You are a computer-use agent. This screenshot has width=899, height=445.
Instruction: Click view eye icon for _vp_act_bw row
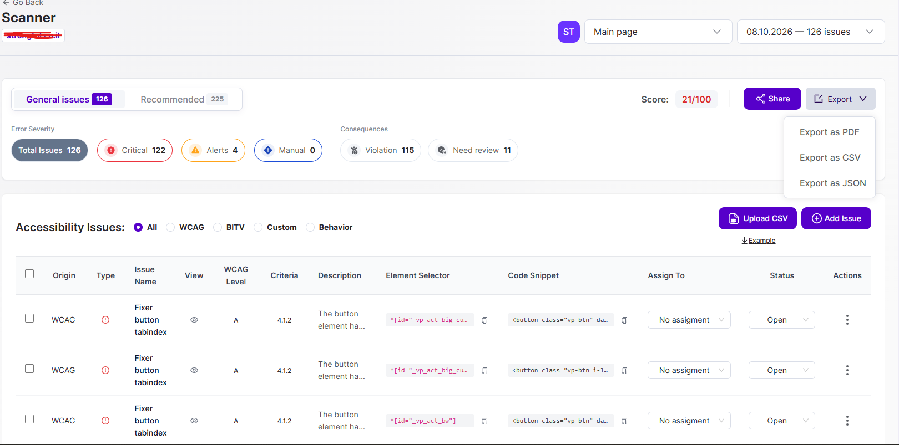pyautogui.click(x=194, y=421)
